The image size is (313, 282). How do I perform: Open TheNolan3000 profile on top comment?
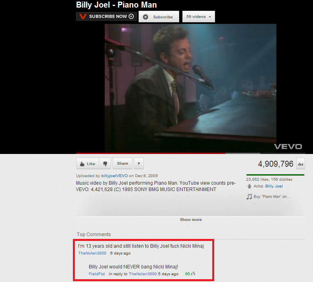pyautogui.click(x=92, y=253)
